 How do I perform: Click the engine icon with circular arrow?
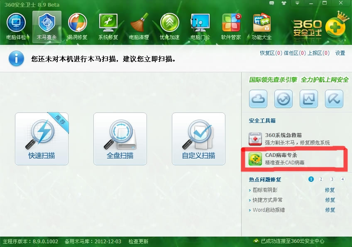[284, 99]
